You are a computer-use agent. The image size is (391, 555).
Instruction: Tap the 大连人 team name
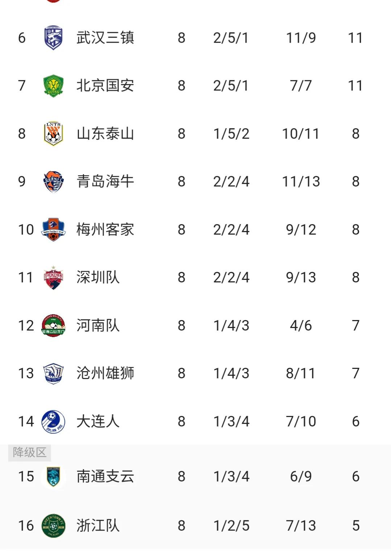pos(98,421)
